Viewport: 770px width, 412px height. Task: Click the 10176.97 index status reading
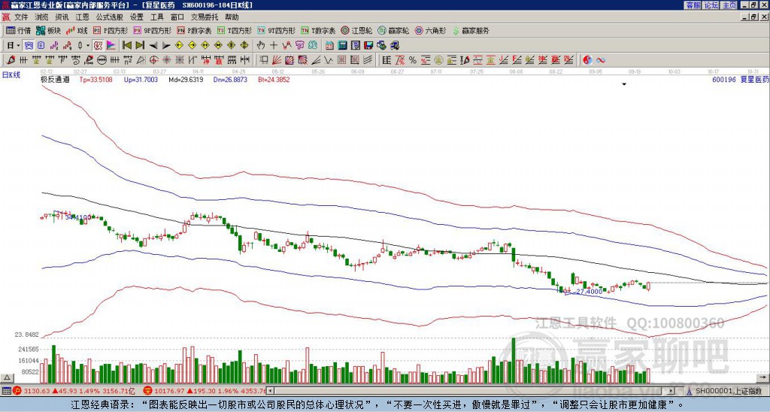(171, 391)
